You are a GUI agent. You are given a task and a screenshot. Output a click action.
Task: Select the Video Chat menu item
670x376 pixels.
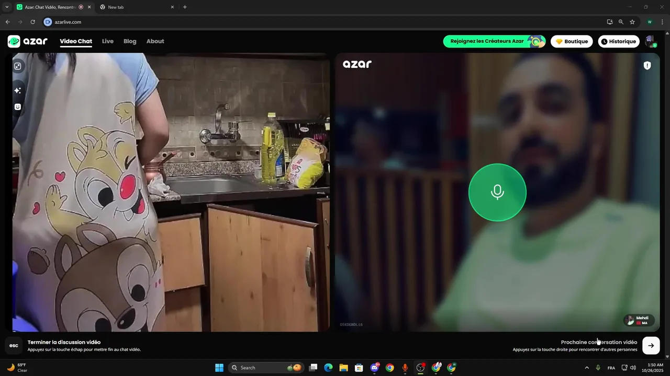coord(76,41)
